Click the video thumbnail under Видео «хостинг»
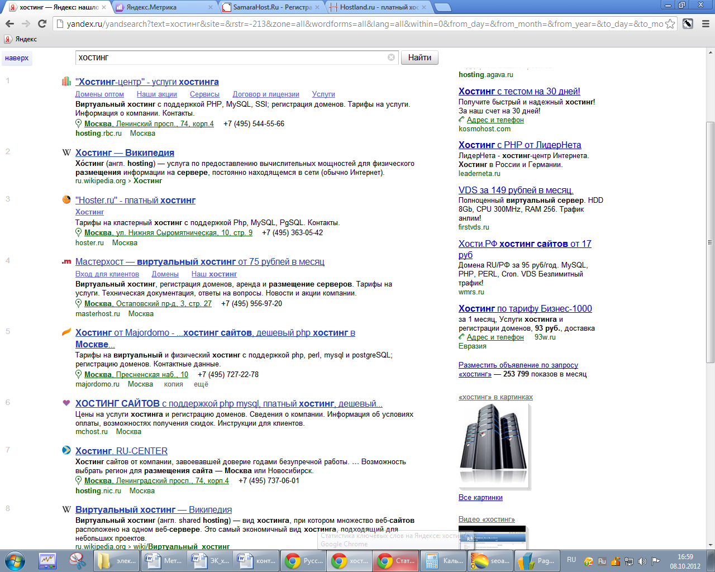This screenshot has height=572, width=715. point(492,537)
